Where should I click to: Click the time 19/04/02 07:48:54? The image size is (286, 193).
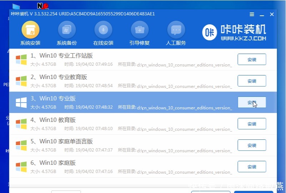tap(94, 86)
